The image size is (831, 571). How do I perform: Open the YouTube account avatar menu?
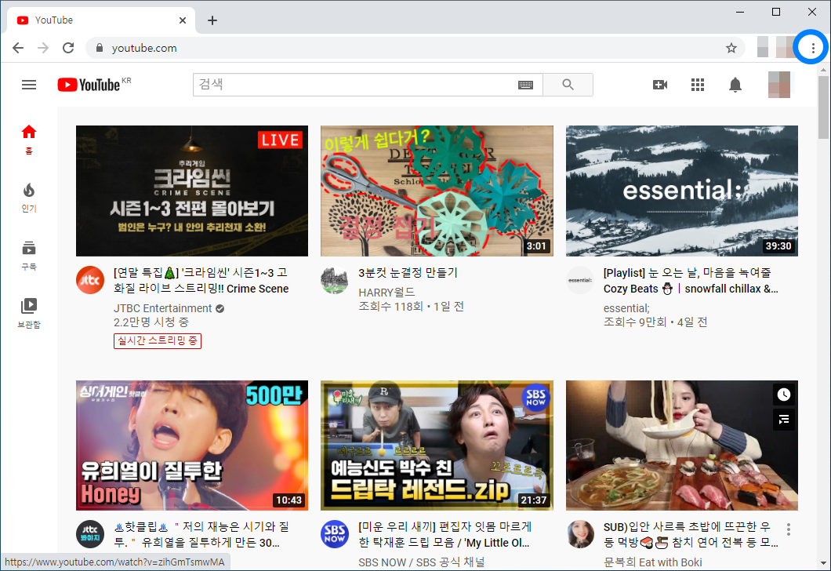point(779,85)
